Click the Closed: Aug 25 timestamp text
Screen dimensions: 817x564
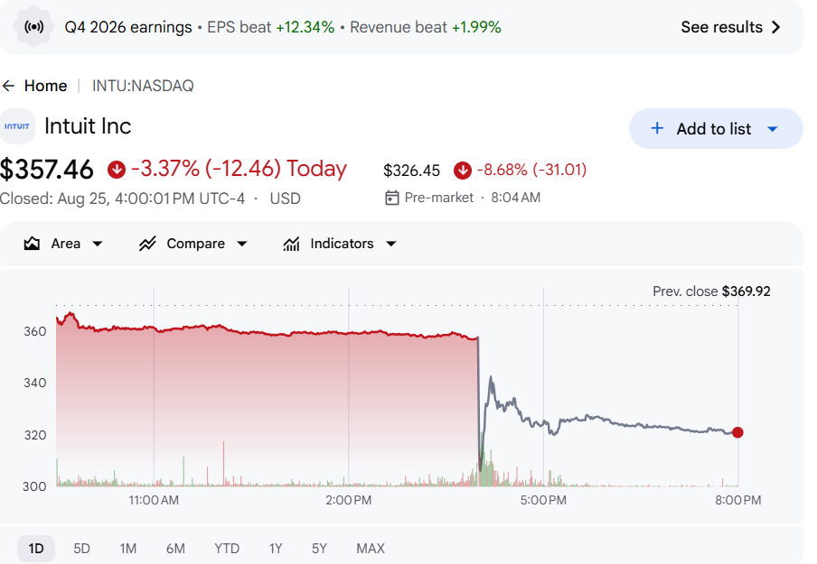(122, 199)
